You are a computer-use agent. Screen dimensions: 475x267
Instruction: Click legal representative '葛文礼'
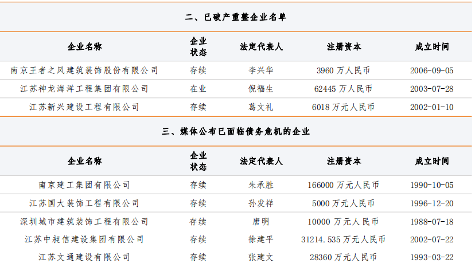tap(261, 107)
